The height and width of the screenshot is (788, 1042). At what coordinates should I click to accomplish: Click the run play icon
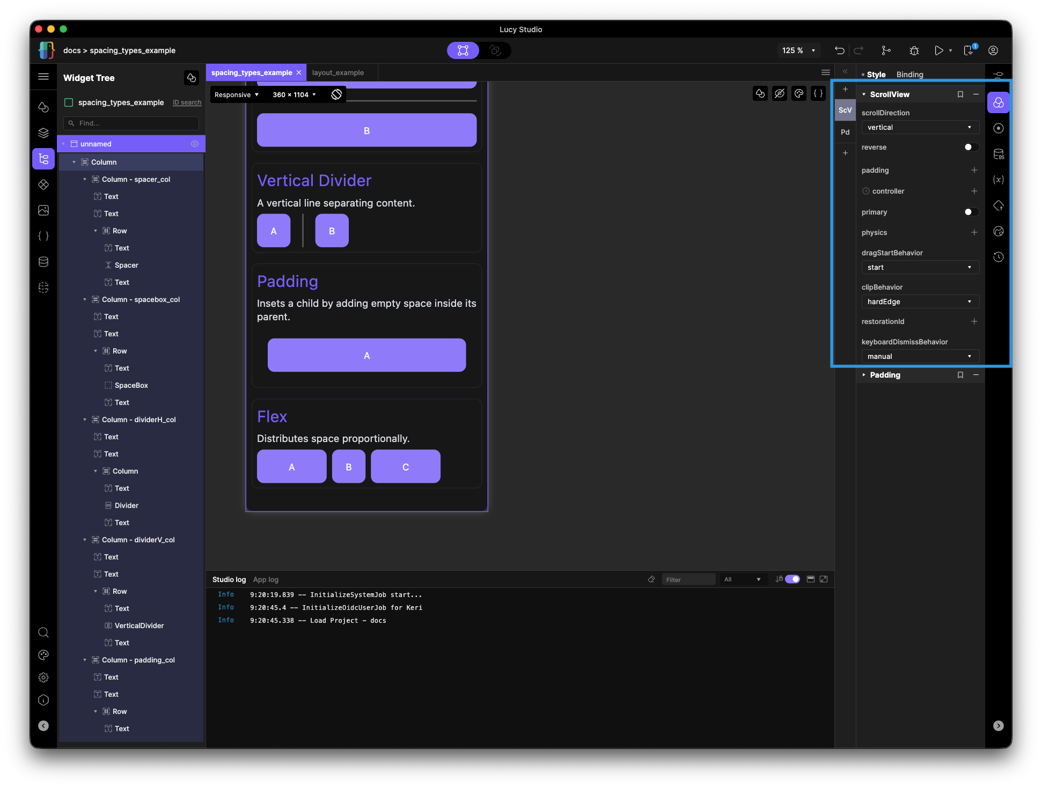[938, 50]
